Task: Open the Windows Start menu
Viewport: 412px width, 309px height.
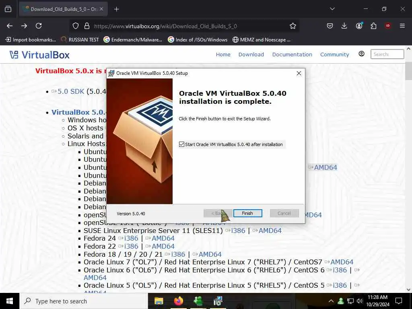Action: pyautogui.click(x=10, y=301)
